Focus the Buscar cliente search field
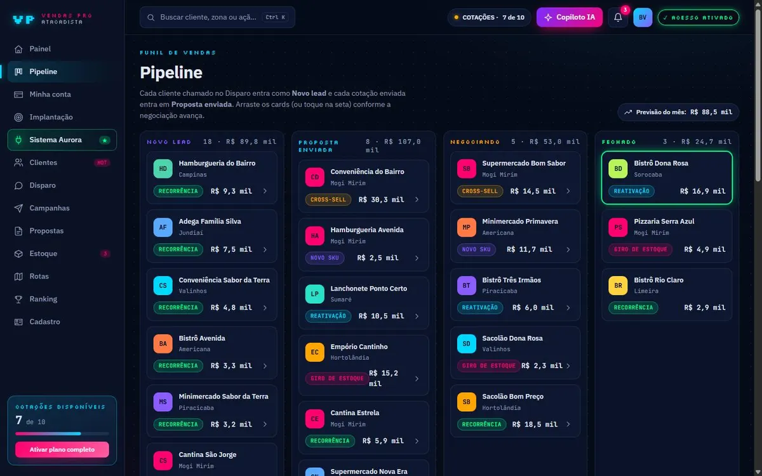 coord(217,18)
